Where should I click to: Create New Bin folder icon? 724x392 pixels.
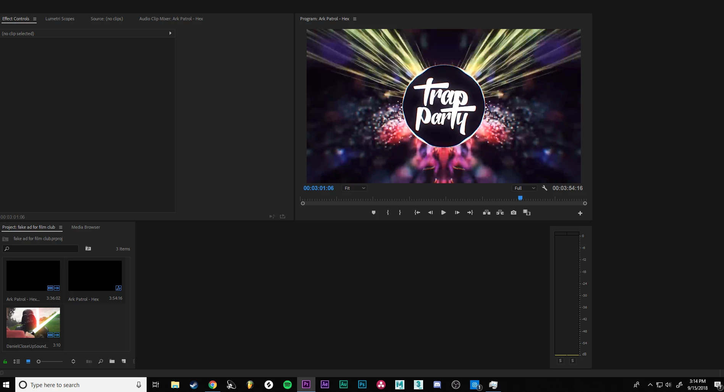[112, 361]
